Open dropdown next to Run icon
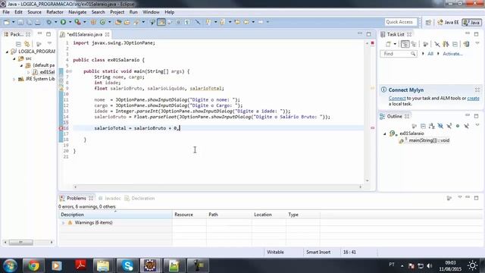The image size is (485, 273). (70, 22)
